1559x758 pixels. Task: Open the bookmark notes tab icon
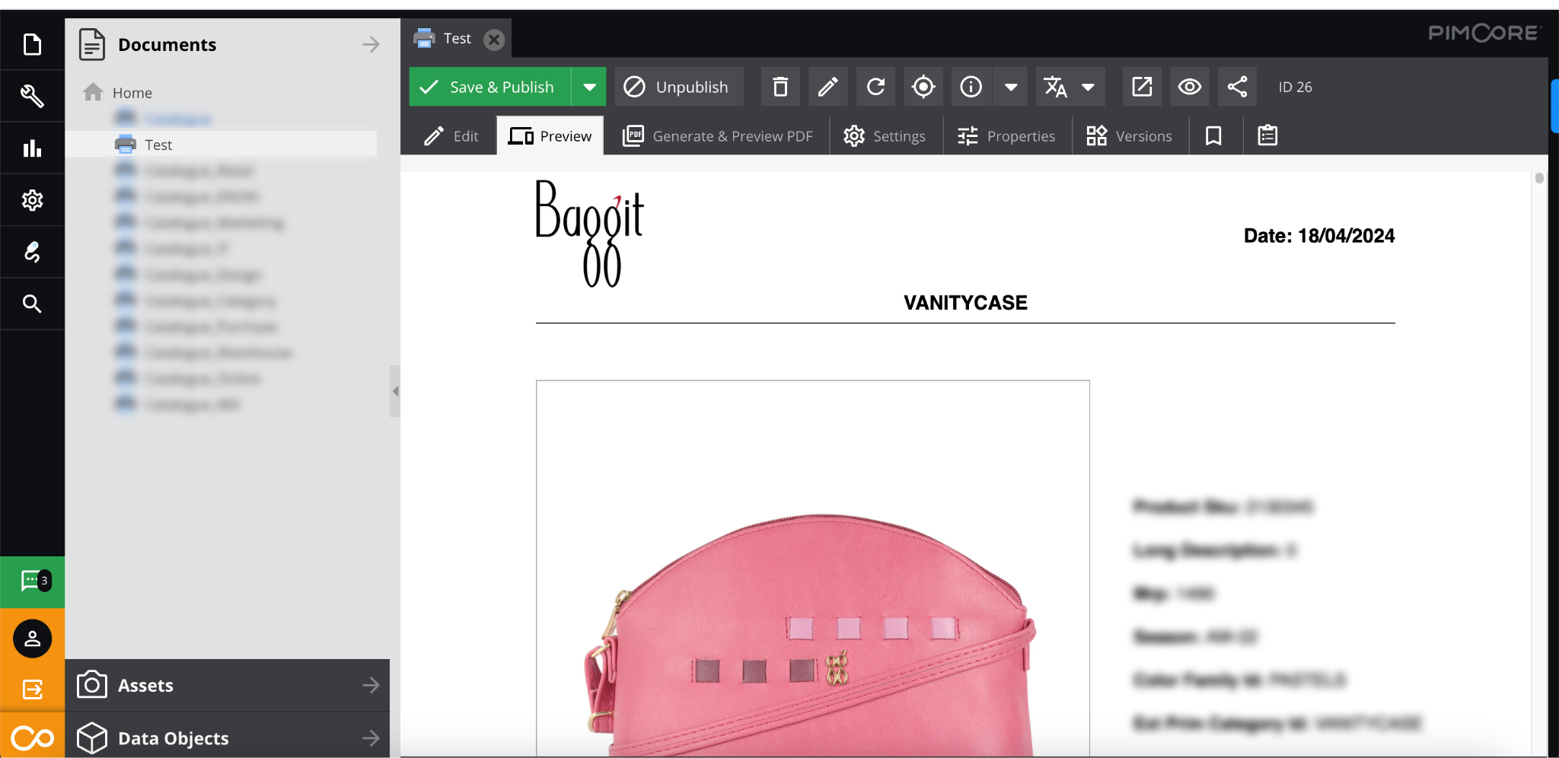click(x=1213, y=135)
